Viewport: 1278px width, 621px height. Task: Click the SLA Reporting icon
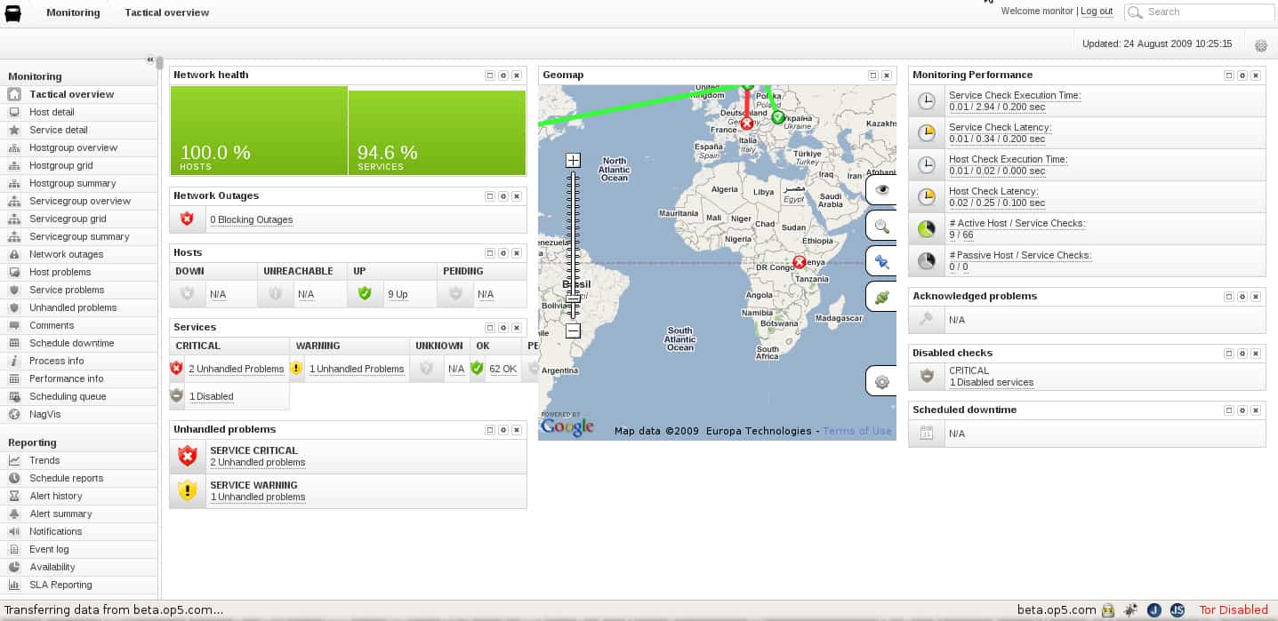(14, 585)
